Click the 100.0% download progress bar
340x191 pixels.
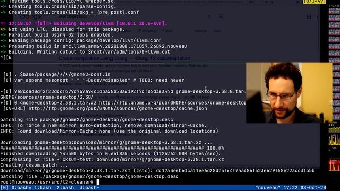tap(112, 148)
